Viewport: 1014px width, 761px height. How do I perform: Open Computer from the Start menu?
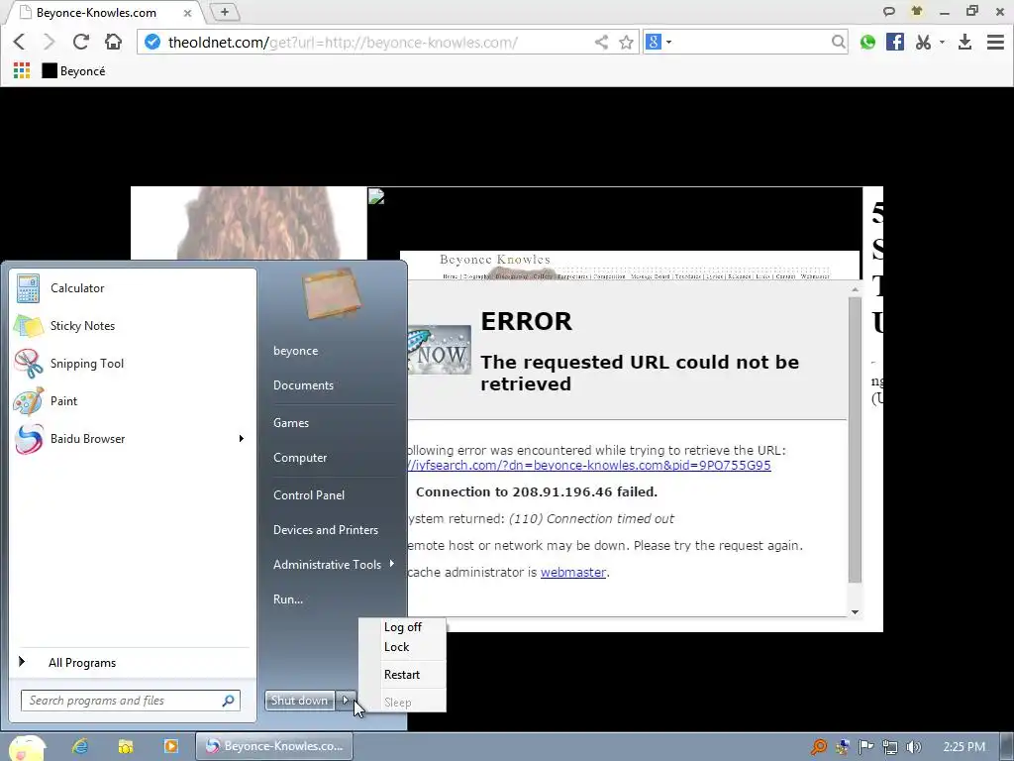point(300,458)
